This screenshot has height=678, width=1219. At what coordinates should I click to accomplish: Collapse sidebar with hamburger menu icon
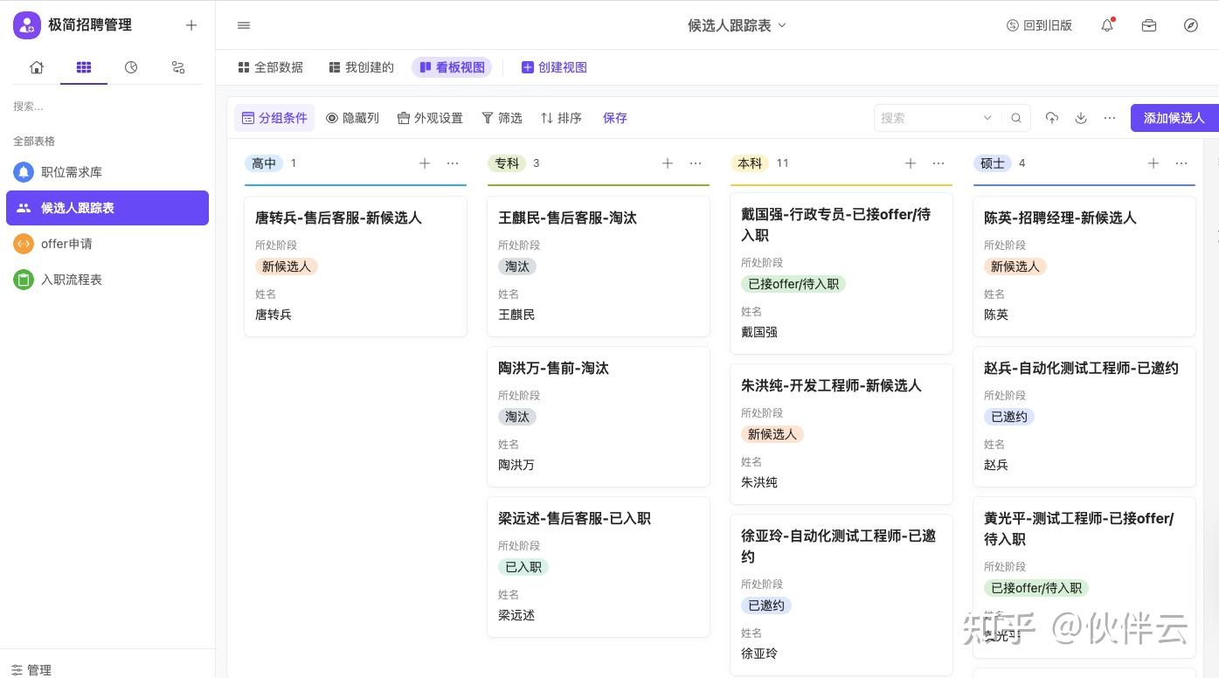point(244,25)
